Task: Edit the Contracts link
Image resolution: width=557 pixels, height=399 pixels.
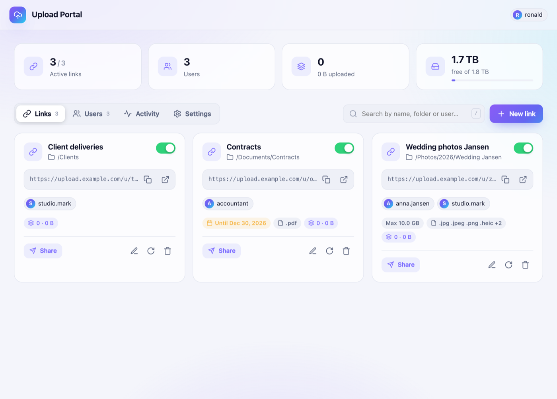Action: [313, 251]
